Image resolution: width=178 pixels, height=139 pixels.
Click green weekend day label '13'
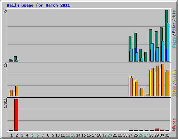(73, 135)
